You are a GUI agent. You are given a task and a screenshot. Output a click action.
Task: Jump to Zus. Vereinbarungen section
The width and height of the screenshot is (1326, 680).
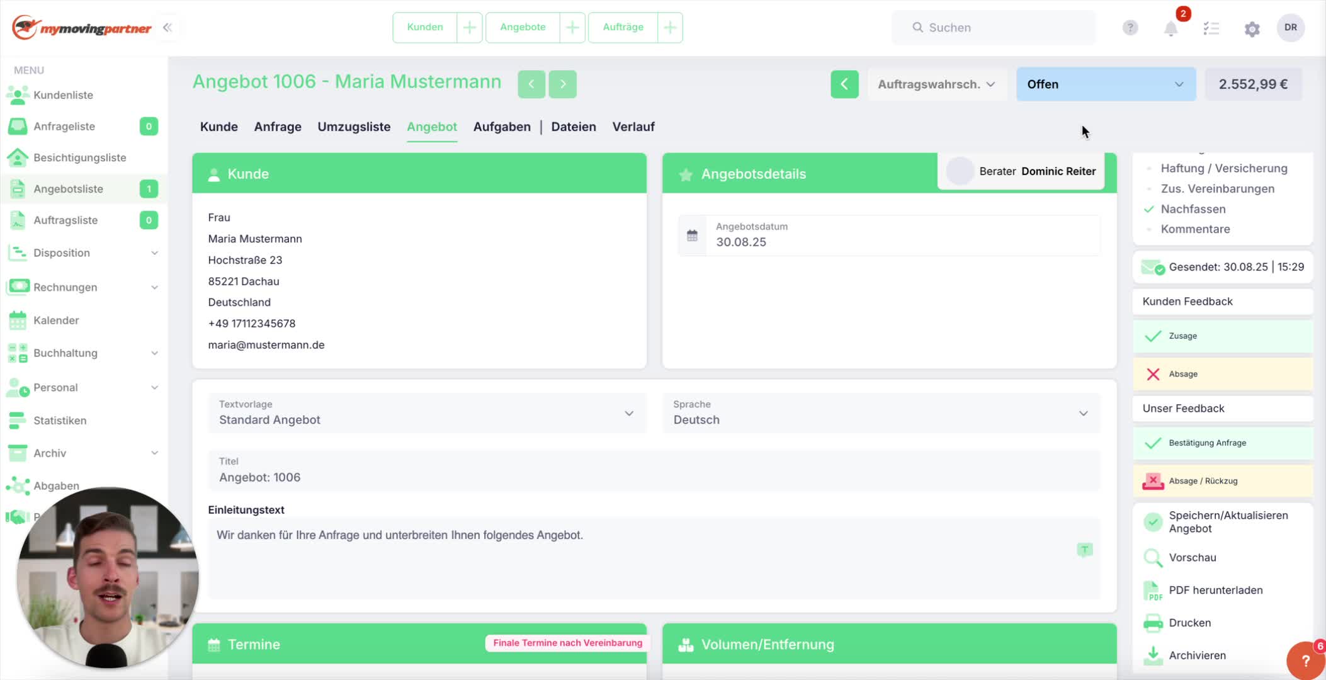pyautogui.click(x=1217, y=189)
